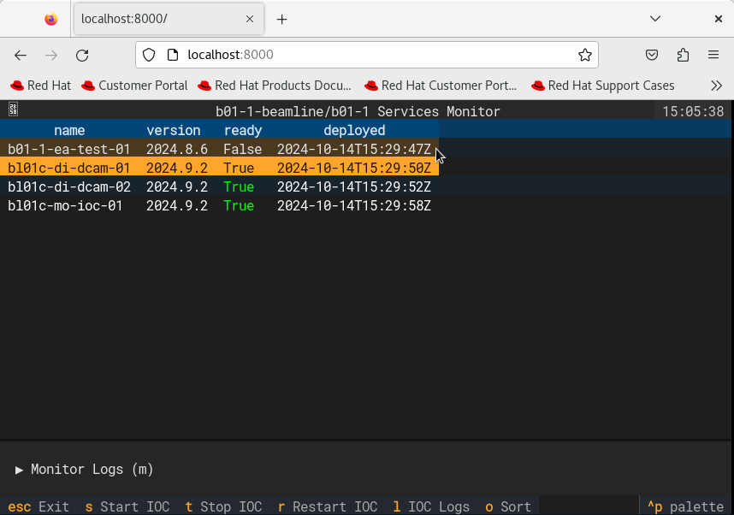Focus the localhost:8000 address bar
This screenshot has width=734, height=515.
[366, 55]
